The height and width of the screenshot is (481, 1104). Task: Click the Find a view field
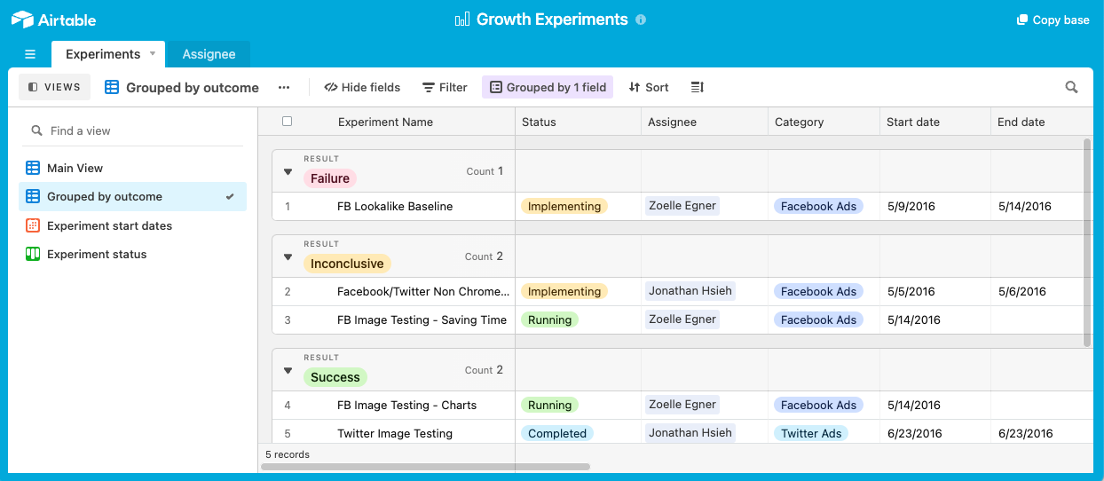click(132, 130)
